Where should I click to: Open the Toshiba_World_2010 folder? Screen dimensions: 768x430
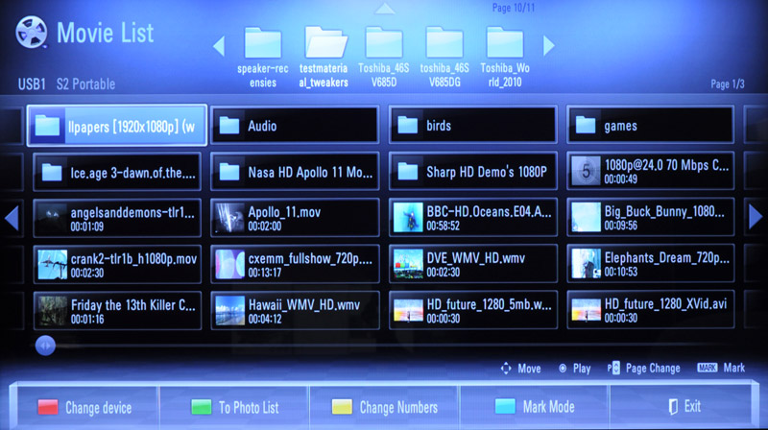[505, 58]
